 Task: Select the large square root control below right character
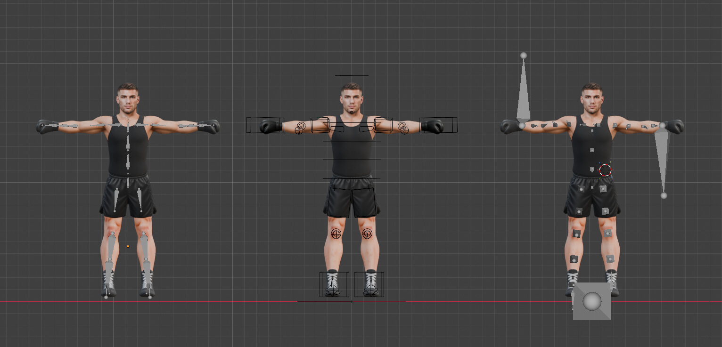tap(592, 301)
